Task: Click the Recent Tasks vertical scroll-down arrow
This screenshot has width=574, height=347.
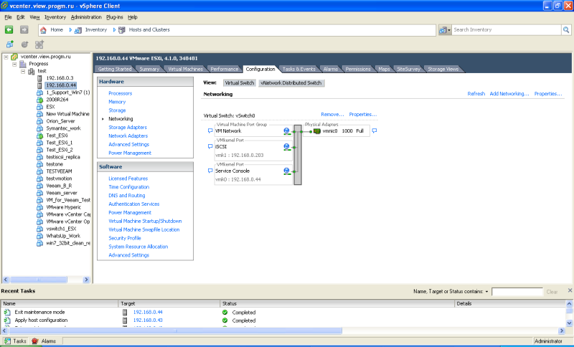Action: pyautogui.click(x=569, y=323)
